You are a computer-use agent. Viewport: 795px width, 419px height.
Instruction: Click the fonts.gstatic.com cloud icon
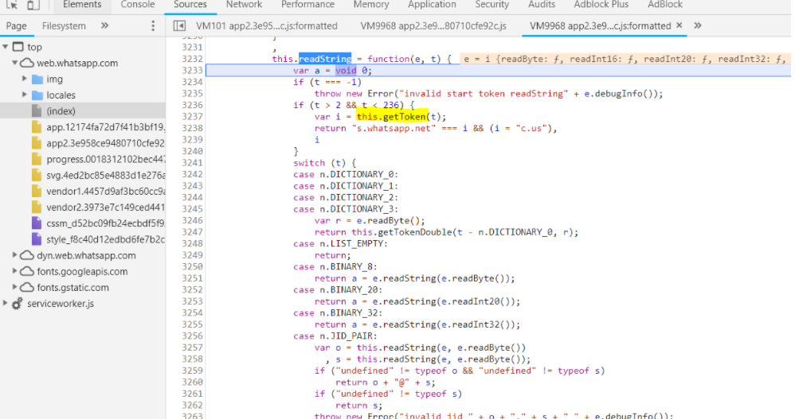click(27, 287)
